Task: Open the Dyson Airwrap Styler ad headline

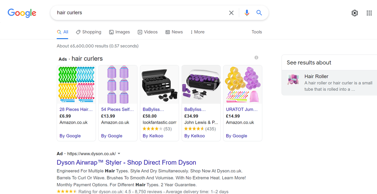Action: (127, 163)
